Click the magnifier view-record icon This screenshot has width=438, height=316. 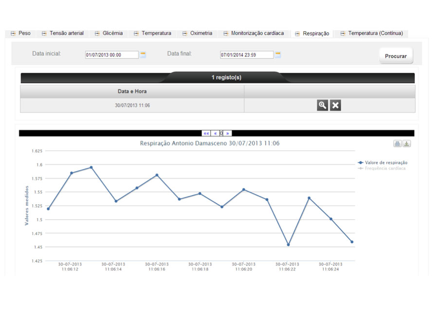(x=322, y=105)
